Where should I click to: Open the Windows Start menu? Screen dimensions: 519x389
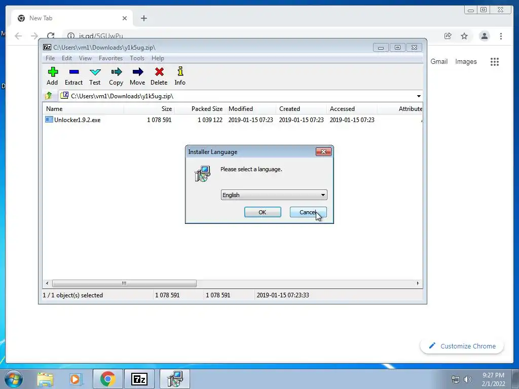14,379
